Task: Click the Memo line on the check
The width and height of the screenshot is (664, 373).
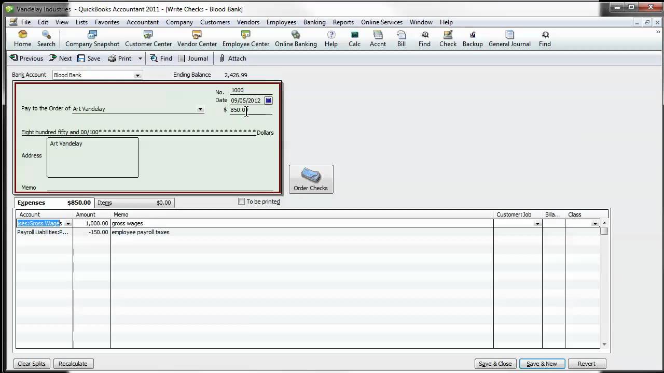Action: [x=160, y=188]
